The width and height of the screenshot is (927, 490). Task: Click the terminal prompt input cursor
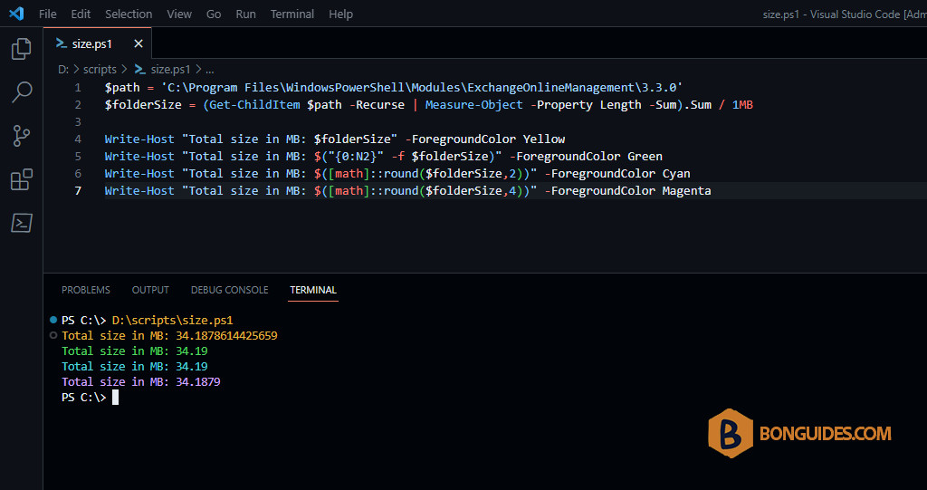pyautogui.click(x=115, y=398)
